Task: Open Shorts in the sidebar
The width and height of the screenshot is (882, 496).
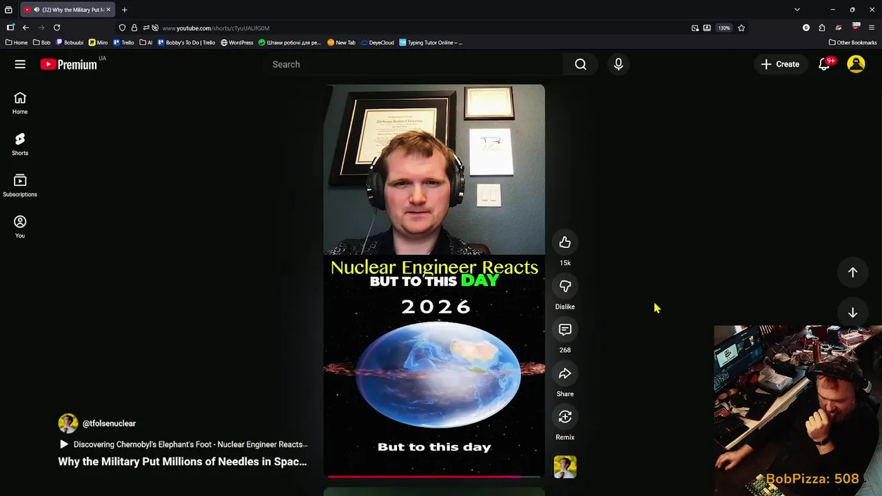Action: 20,145
